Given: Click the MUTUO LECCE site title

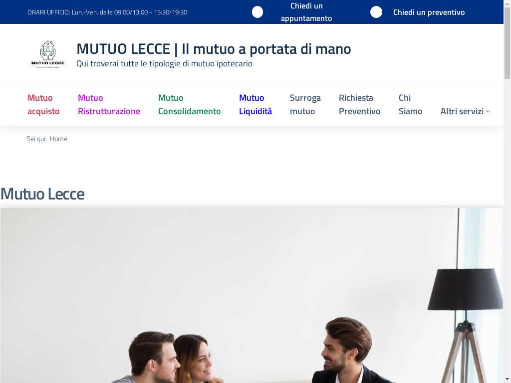Looking at the screenshot, I should (x=214, y=49).
